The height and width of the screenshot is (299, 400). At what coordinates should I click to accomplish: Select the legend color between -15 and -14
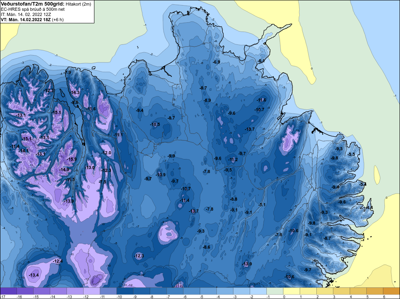click(x=42, y=291)
